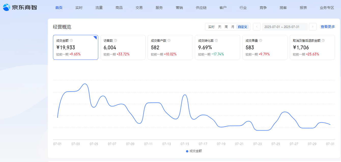This screenshot has height=162, width=341.
Task: Click the 京东商智 logo
Action: 20,7
